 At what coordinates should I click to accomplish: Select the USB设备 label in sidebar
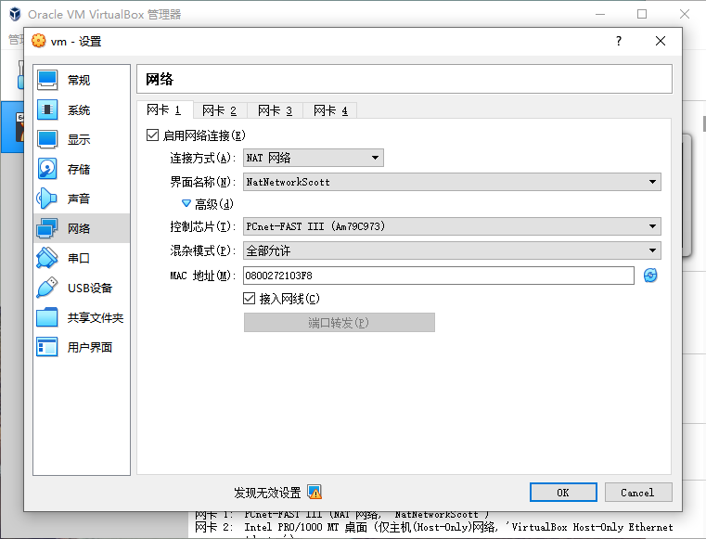click(90, 288)
